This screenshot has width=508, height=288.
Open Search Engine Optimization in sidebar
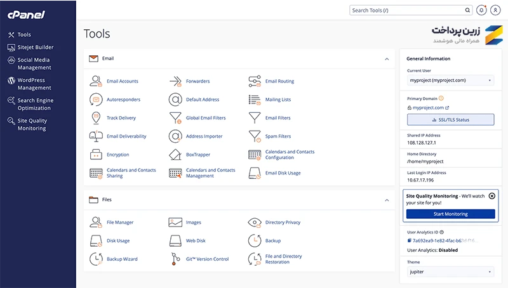[30, 104]
